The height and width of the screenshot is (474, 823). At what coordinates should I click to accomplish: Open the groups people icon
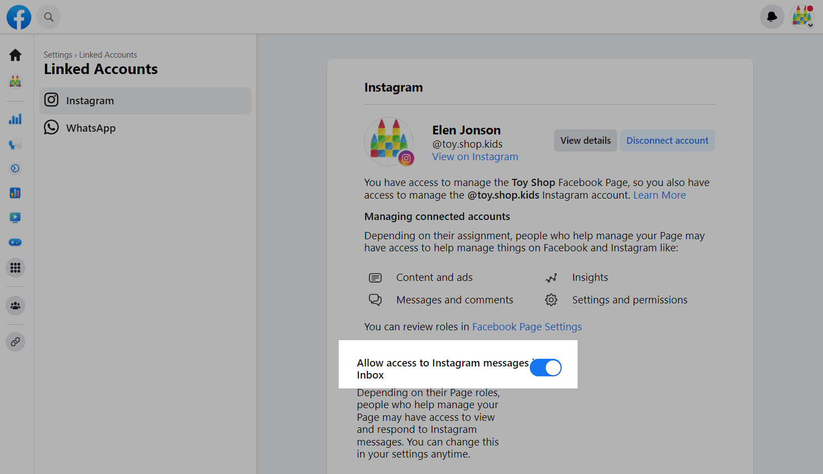tap(15, 306)
